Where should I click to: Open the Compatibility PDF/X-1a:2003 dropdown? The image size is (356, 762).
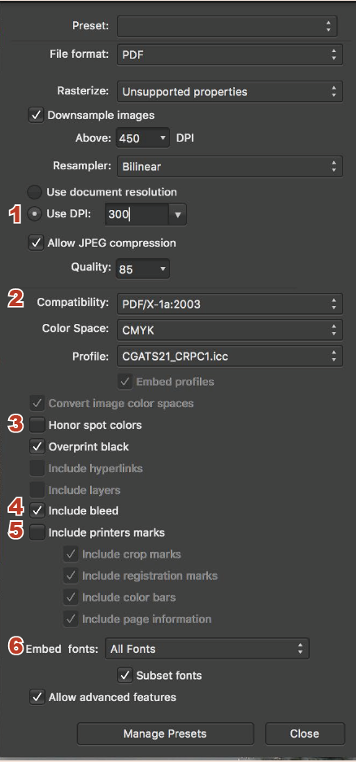(x=230, y=304)
